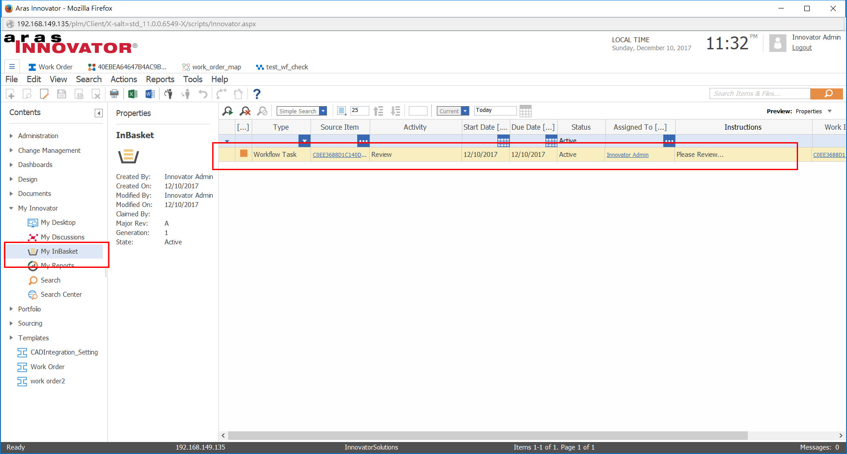Image resolution: width=847 pixels, height=454 pixels.
Task: Click the Firefox address bar URL
Action: [136, 24]
